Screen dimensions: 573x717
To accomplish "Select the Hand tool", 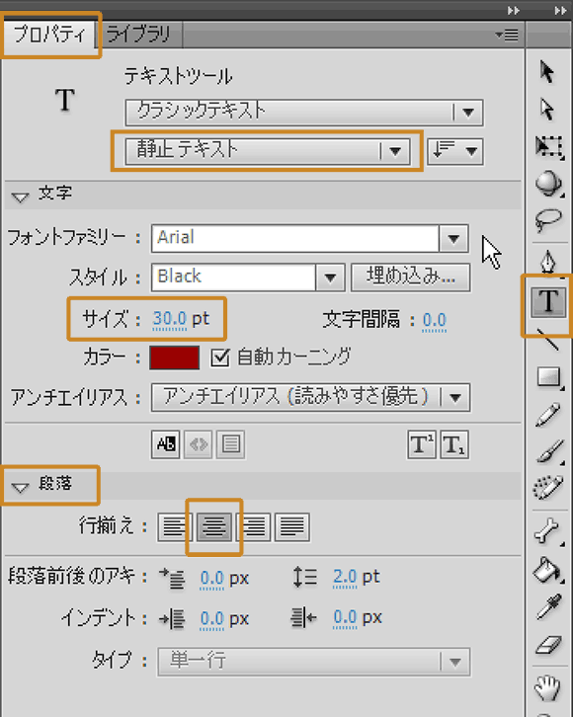I will point(548,687).
